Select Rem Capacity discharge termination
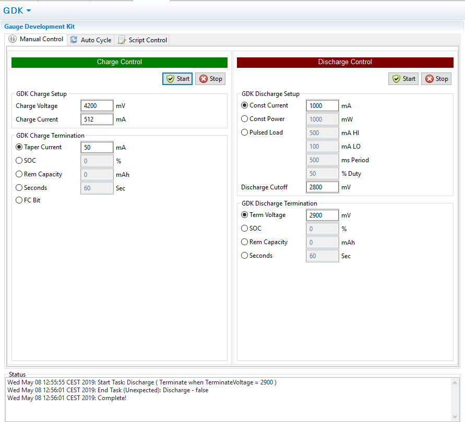The image size is (465, 422). [x=264, y=242]
